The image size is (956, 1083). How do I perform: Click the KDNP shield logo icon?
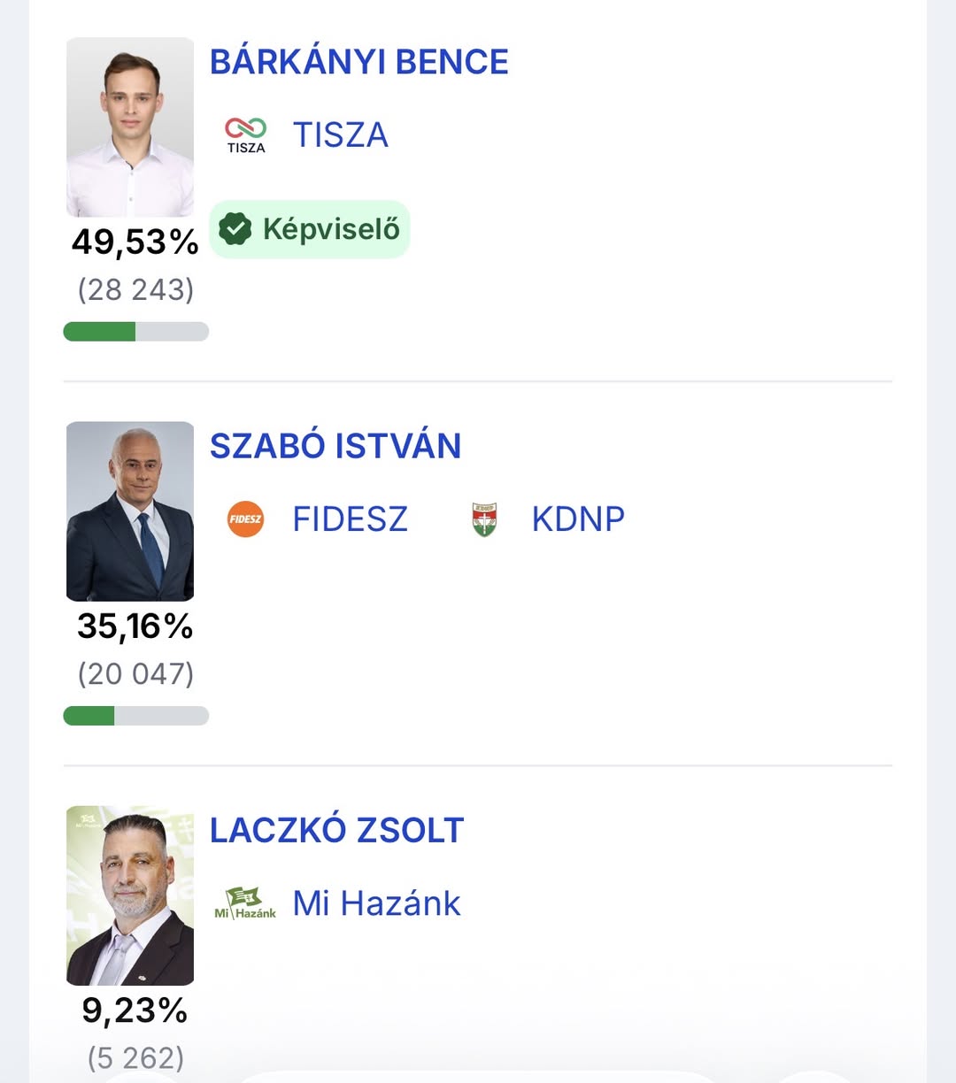(x=484, y=519)
